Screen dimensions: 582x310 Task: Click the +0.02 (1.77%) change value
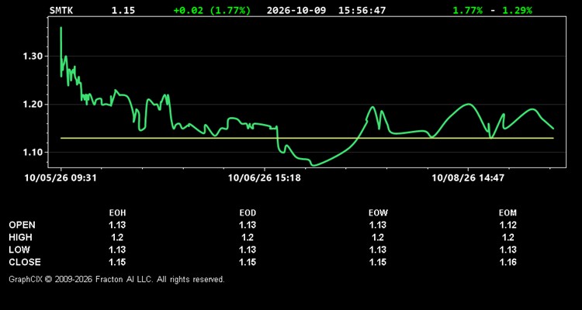(x=212, y=10)
